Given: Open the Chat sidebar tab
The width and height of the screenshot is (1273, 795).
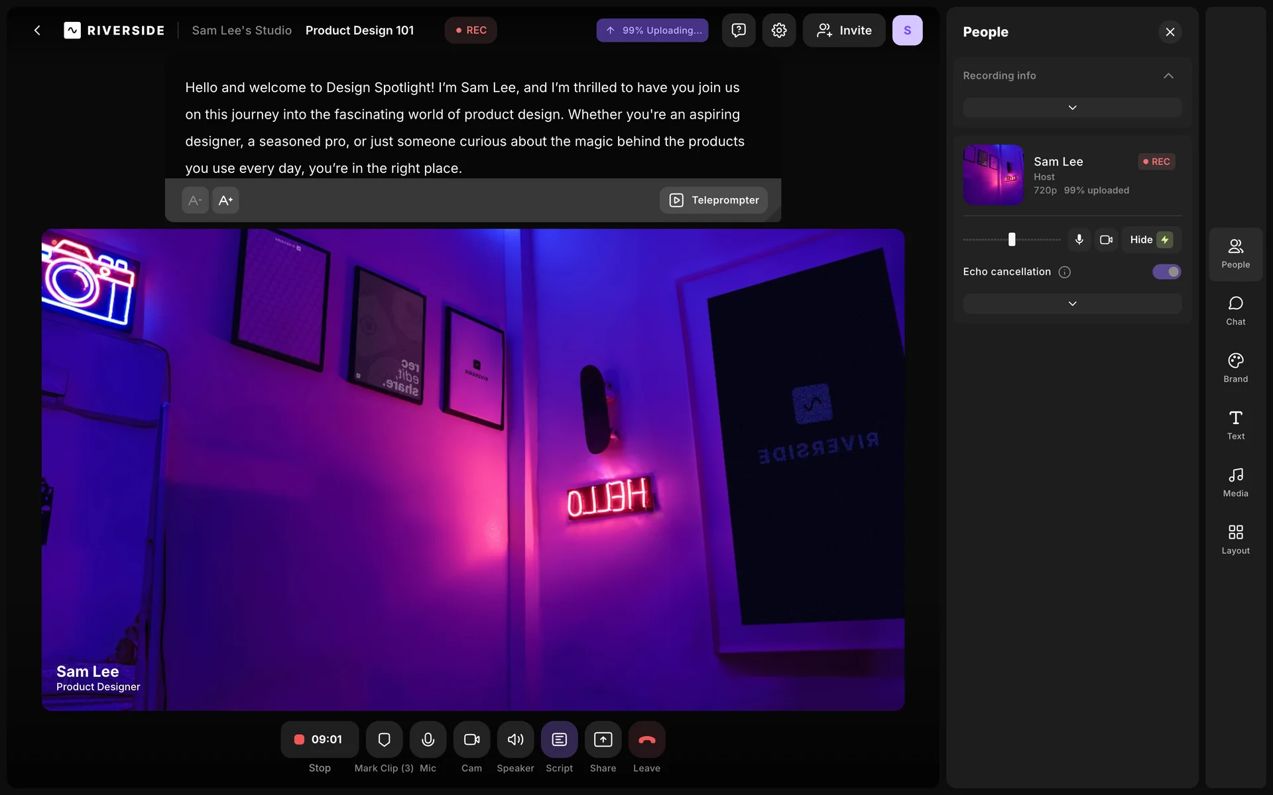Looking at the screenshot, I should (x=1235, y=311).
